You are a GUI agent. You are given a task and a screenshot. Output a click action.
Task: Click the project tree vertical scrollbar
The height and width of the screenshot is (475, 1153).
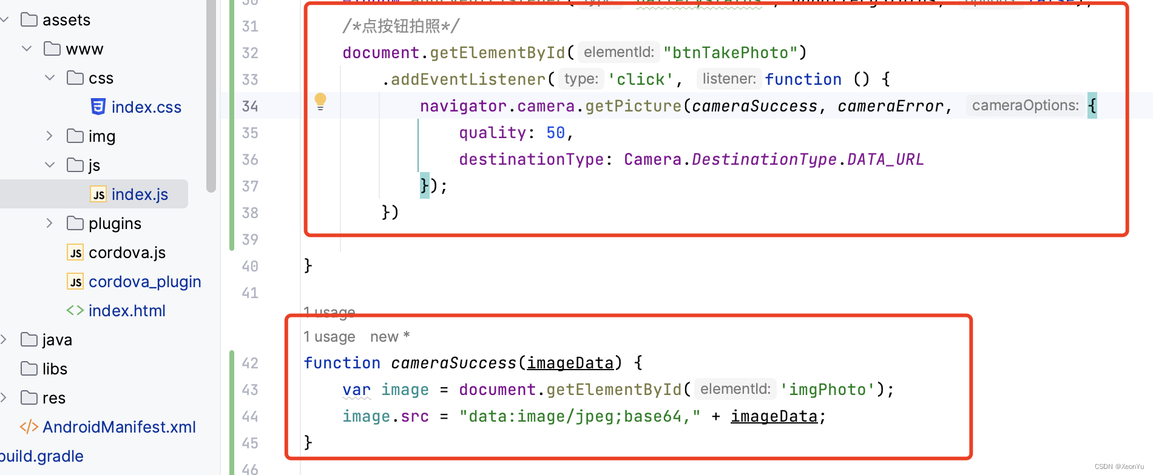(211, 96)
